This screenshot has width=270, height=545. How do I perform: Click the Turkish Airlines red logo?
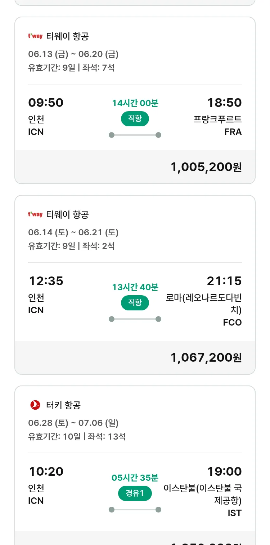(x=35, y=405)
